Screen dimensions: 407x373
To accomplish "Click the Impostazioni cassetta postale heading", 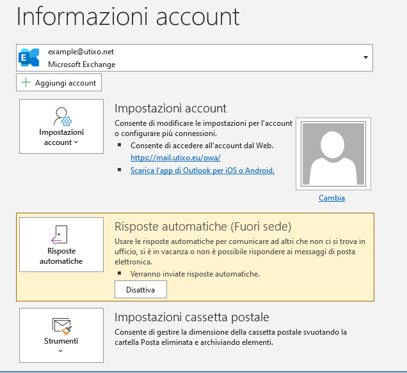I will coord(191,317).
